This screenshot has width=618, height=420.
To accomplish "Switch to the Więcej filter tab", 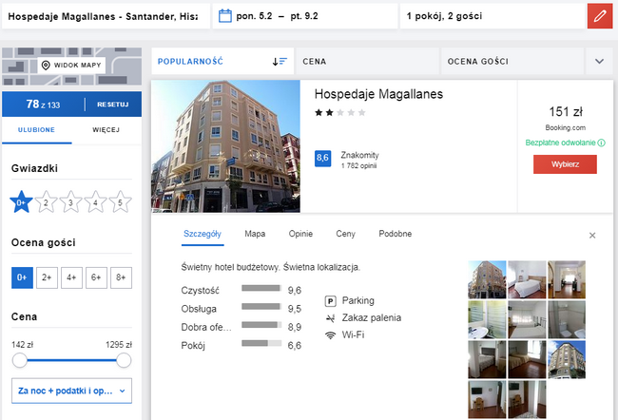I will point(106,130).
